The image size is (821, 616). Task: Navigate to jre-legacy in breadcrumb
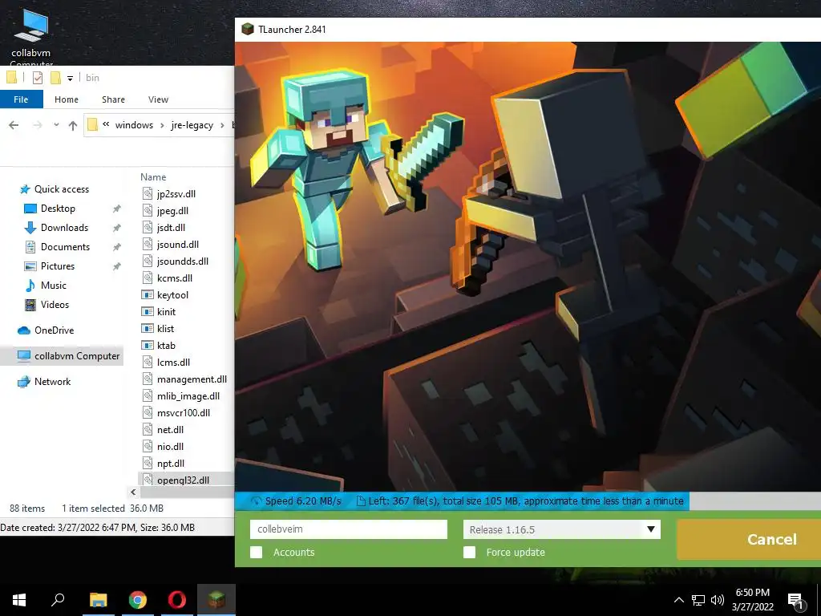click(192, 124)
